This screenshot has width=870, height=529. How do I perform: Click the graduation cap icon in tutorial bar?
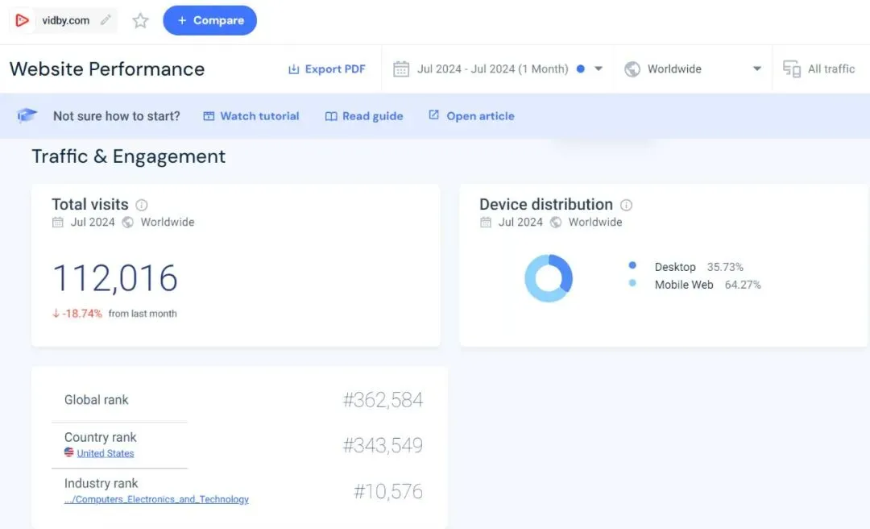[x=27, y=115]
